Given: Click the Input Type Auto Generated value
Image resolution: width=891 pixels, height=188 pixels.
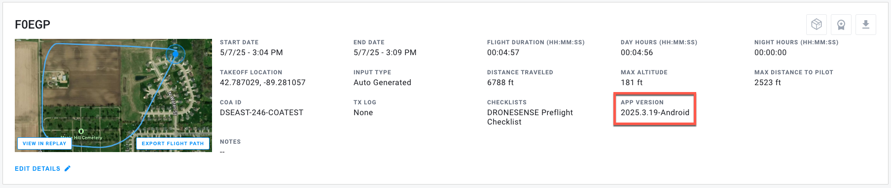Looking at the screenshot, I should [x=382, y=83].
